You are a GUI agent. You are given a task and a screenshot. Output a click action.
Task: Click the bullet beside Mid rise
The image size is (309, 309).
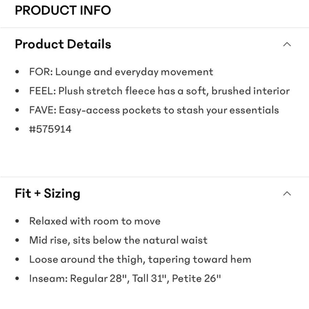pyautogui.click(x=17, y=240)
